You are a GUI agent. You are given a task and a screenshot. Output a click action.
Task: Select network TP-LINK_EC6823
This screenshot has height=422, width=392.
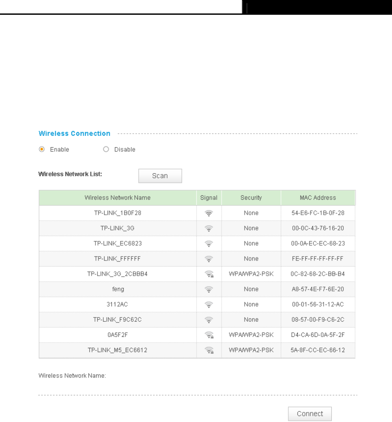click(x=118, y=243)
